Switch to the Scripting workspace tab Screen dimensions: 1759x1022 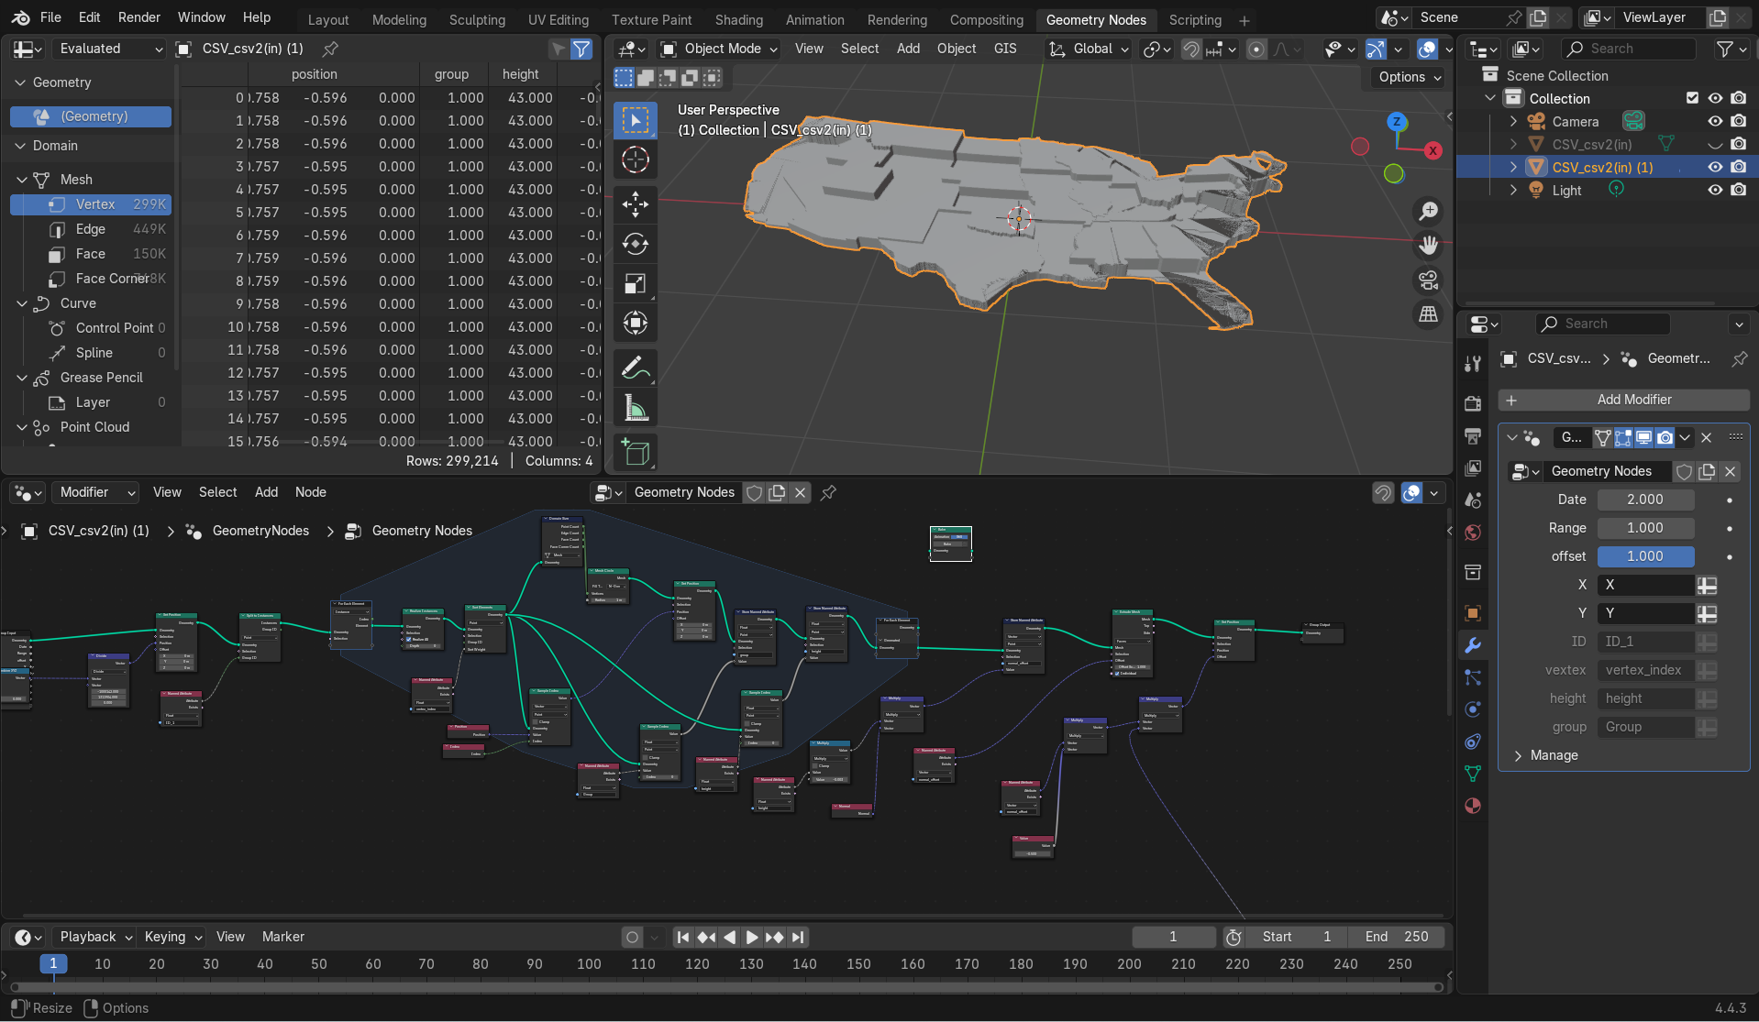[x=1194, y=19]
